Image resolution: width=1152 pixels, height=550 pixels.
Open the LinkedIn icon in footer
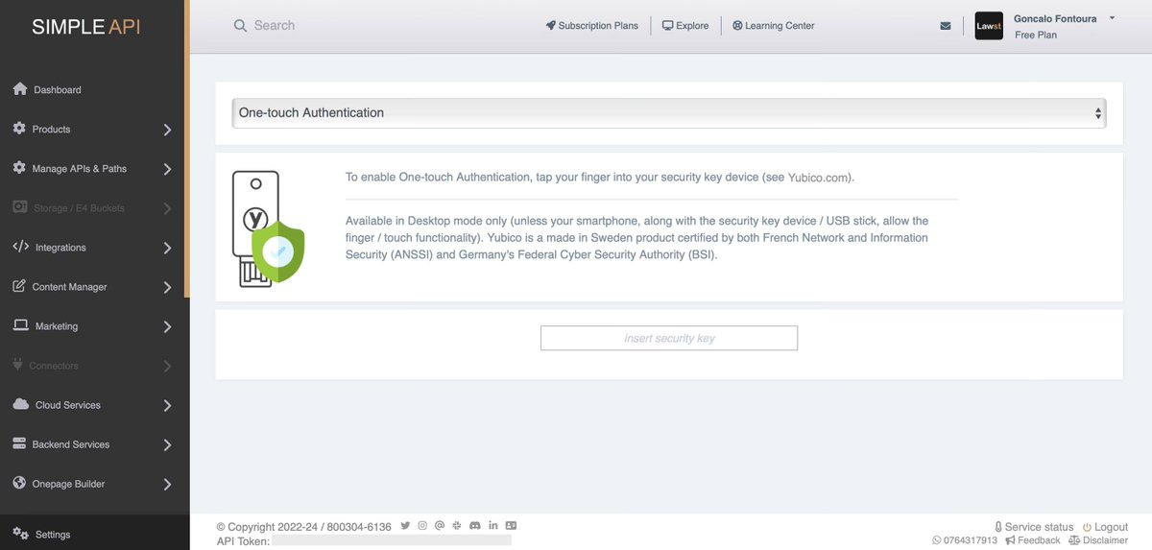point(493,525)
